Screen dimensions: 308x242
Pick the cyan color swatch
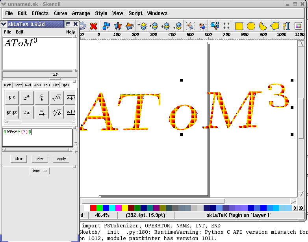pyautogui.click(x=112, y=208)
